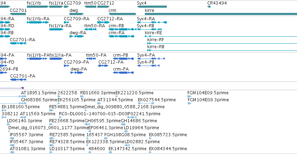Select the dwg-RA transcript
The height and width of the screenshot is (154, 297).
(x=77, y=36)
